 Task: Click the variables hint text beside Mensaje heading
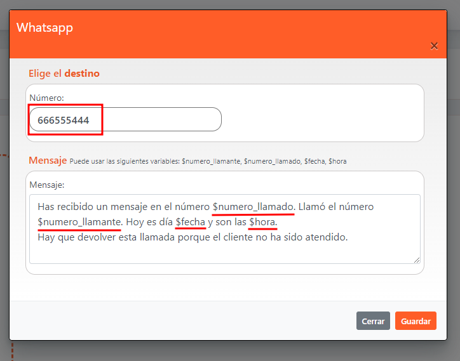208,161
